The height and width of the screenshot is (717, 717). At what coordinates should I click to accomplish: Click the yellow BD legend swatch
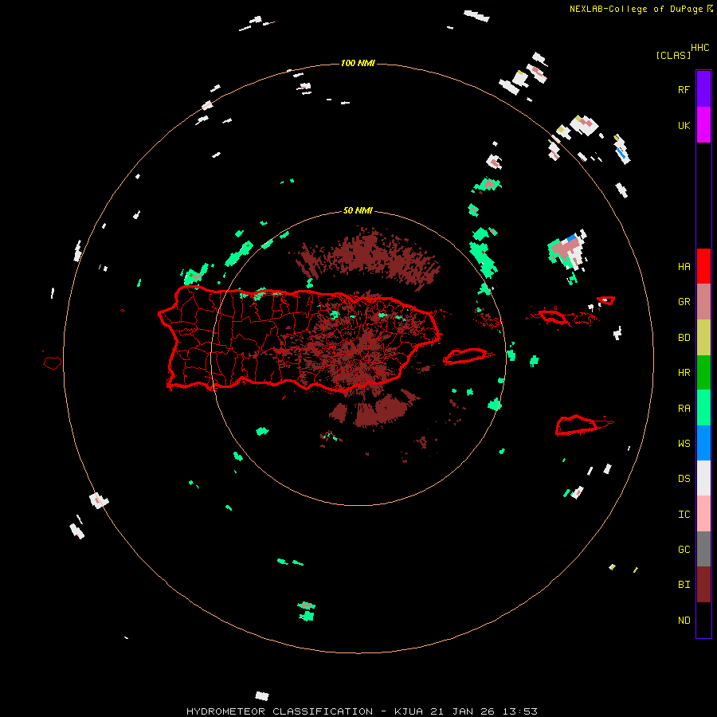pyautogui.click(x=703, y=337)
